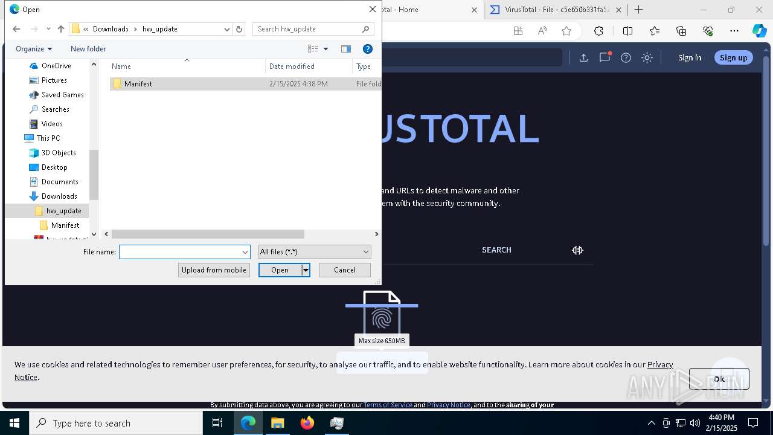Open Windows Start menu

[14, 423]
